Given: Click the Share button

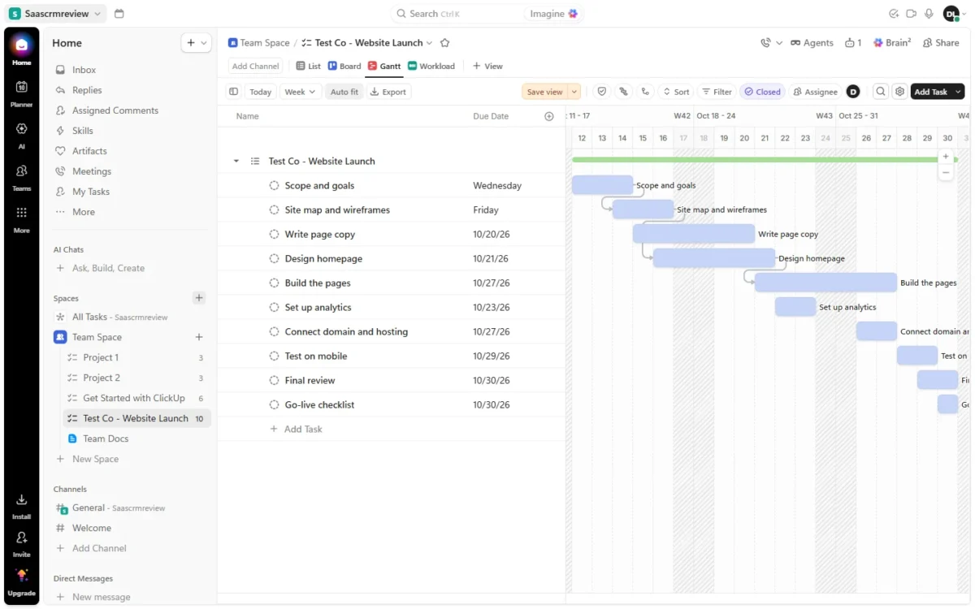Looking at the screenshot, I should [x=941, y=43].
